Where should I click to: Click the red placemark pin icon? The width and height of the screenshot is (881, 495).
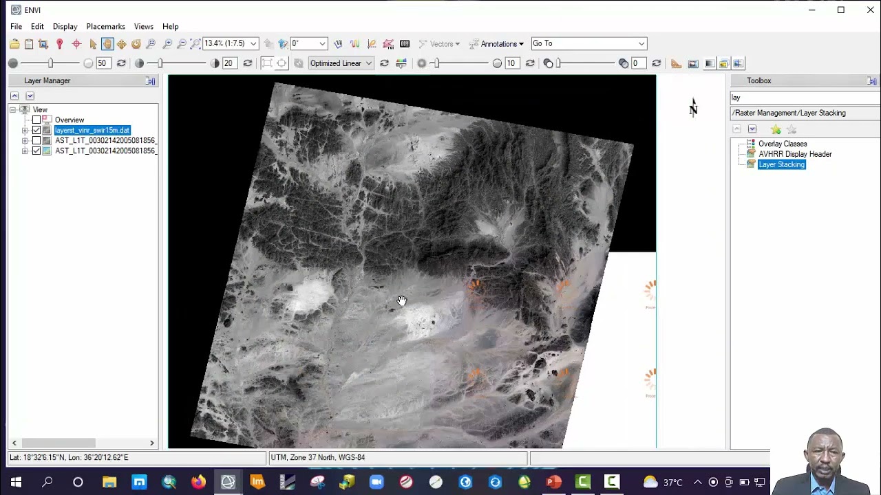59,44
